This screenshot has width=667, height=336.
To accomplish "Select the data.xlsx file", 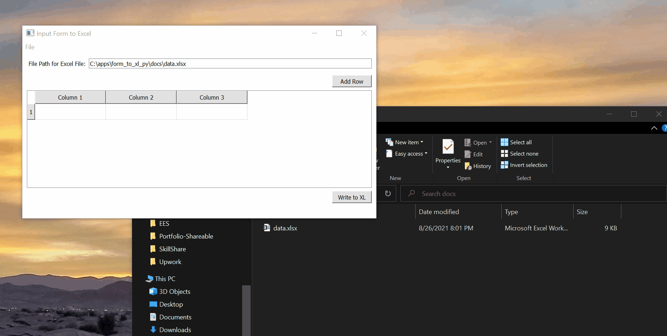I will pyautogui.click(x=285, y=228).
